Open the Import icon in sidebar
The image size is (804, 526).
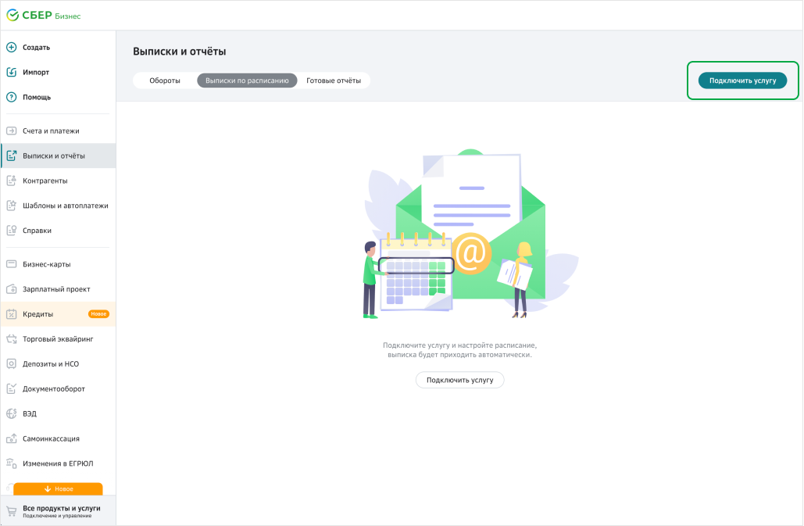point(12,72)
